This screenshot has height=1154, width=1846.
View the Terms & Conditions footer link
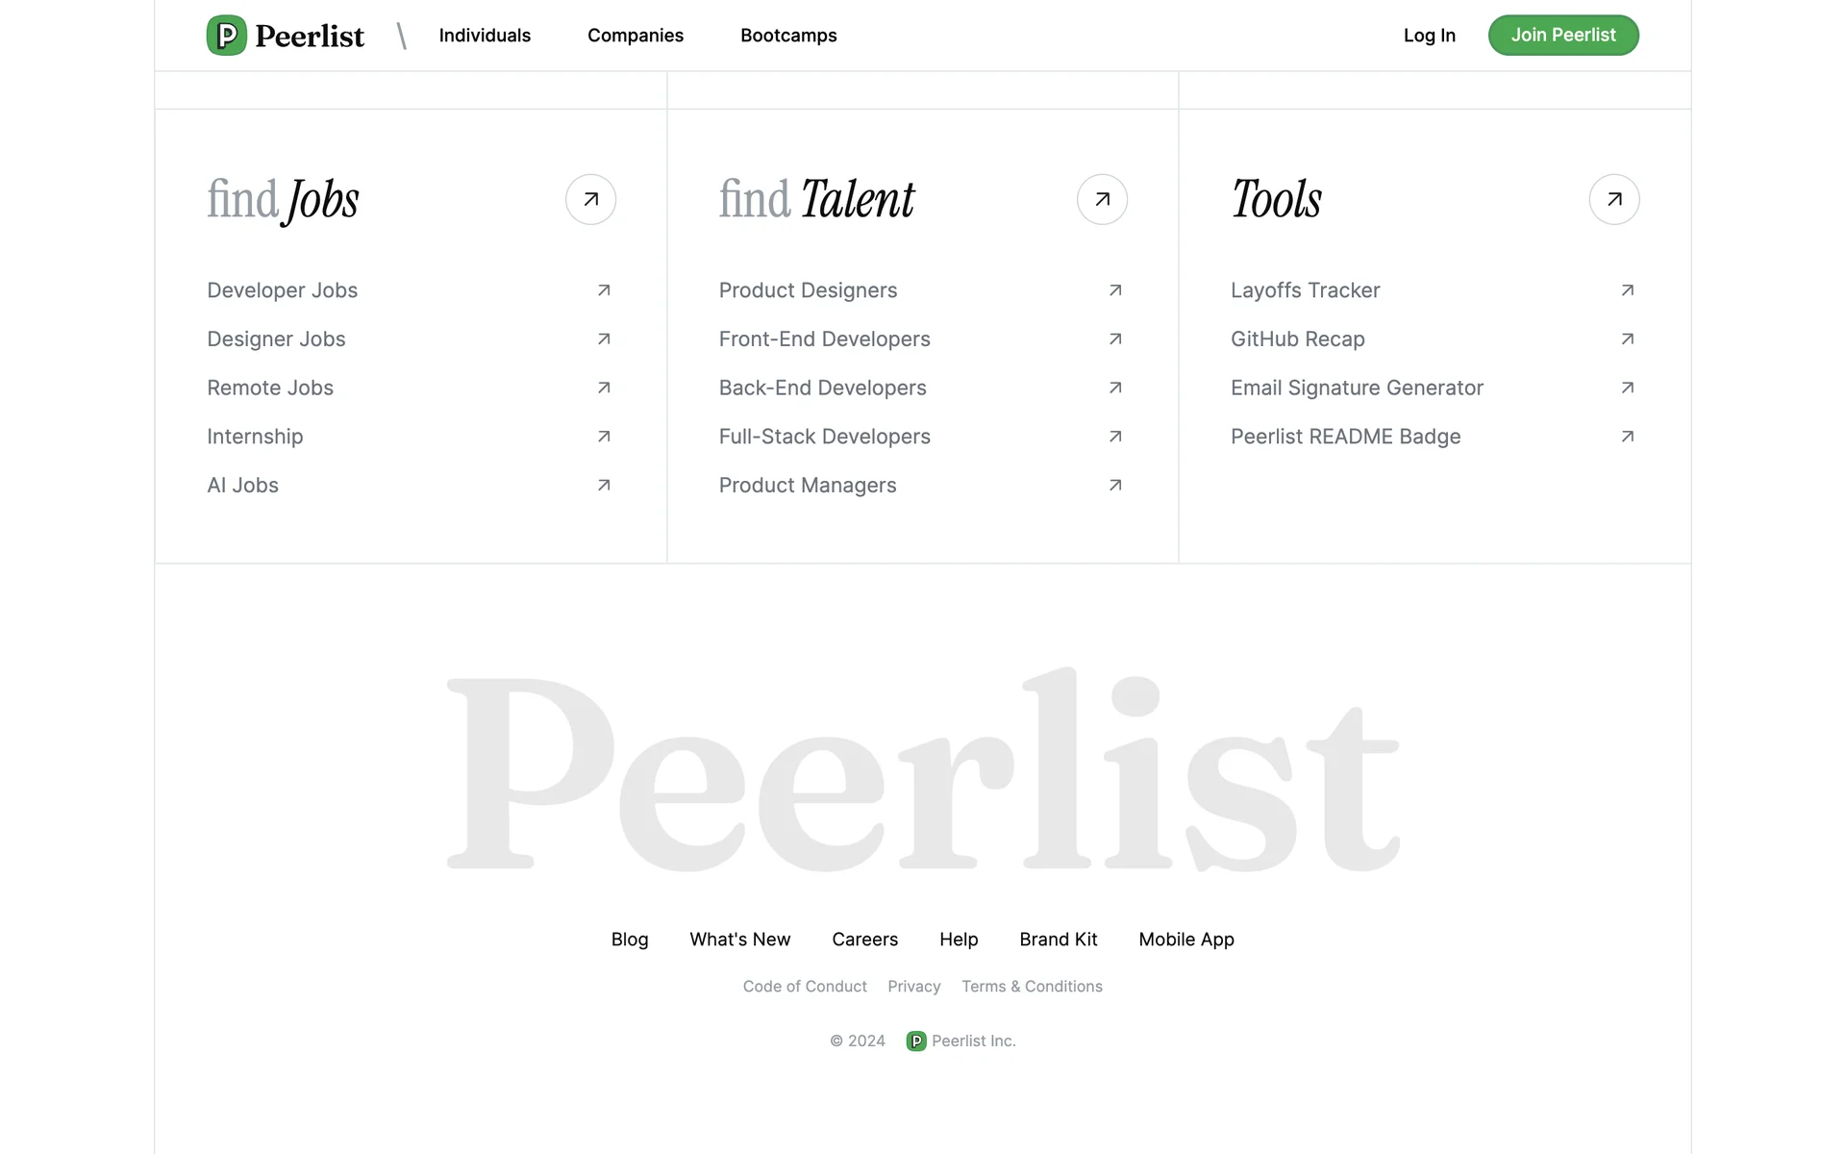tap(1032, 987)
